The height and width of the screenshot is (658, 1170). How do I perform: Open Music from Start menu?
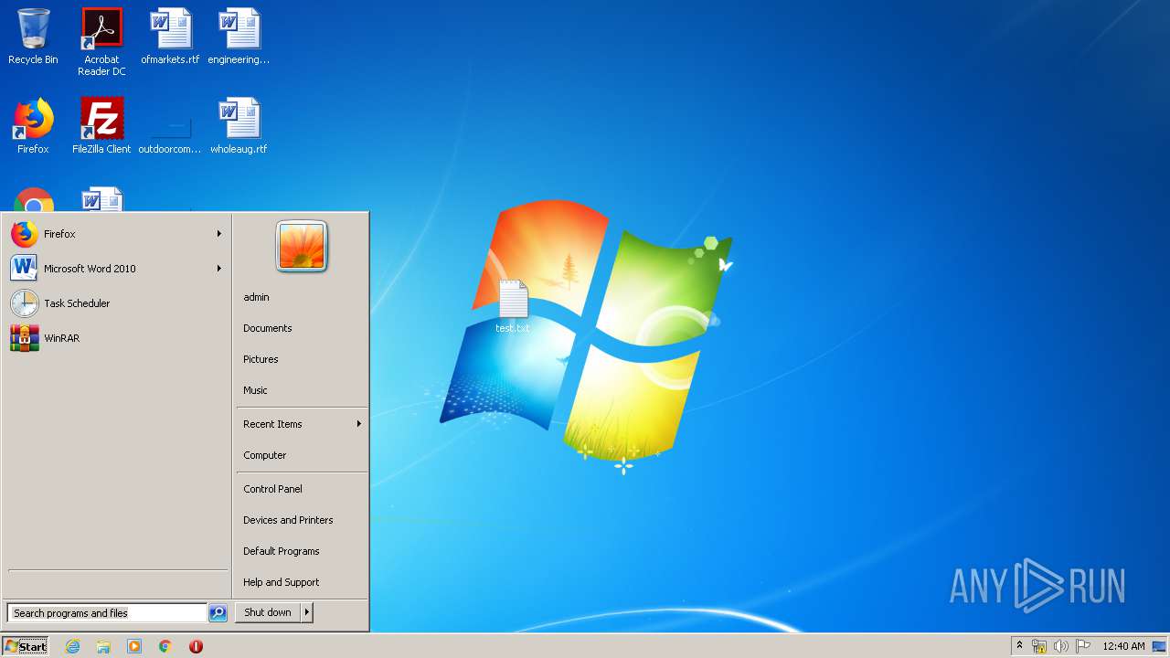(x=302, y=390)
